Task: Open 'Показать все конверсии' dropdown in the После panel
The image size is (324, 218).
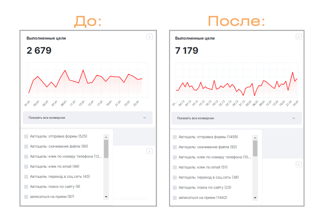Action: [236, 118]
